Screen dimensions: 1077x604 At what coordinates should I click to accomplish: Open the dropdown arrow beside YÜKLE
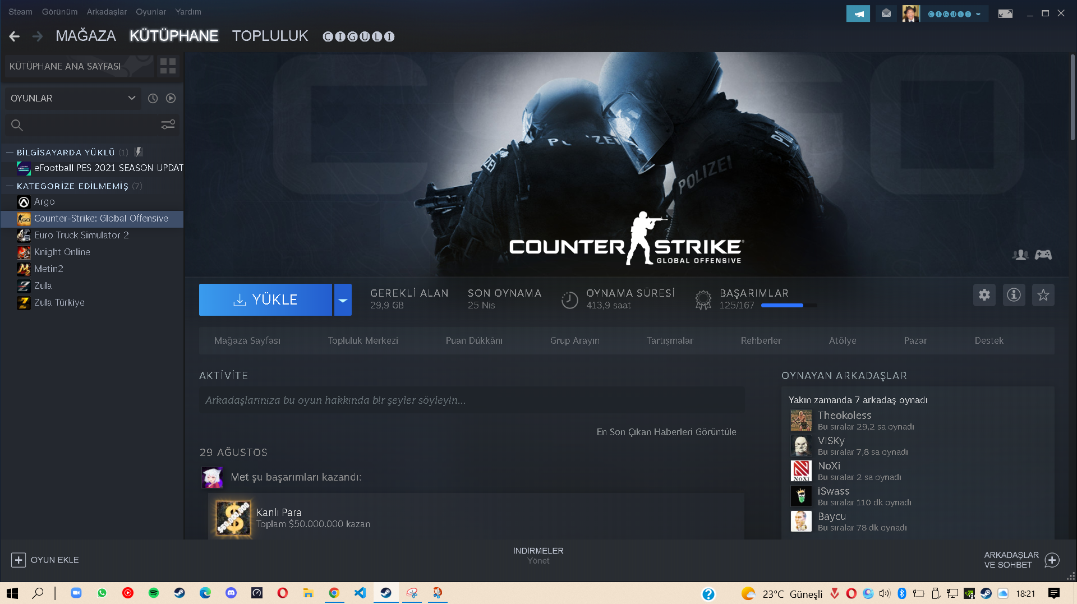tap(343, 299)
